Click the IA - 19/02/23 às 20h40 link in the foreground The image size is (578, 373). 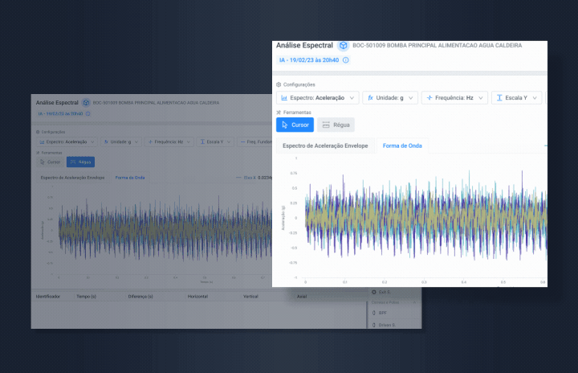coord(308,60)
